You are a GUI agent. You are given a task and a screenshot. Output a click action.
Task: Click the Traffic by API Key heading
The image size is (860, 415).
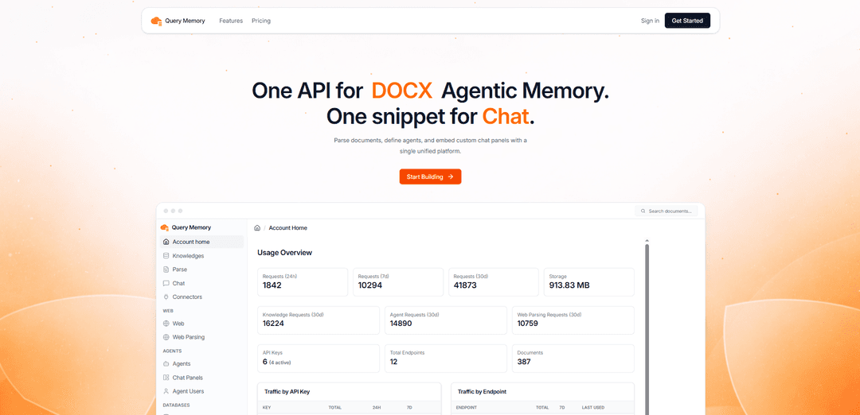[x=287, y=392]
